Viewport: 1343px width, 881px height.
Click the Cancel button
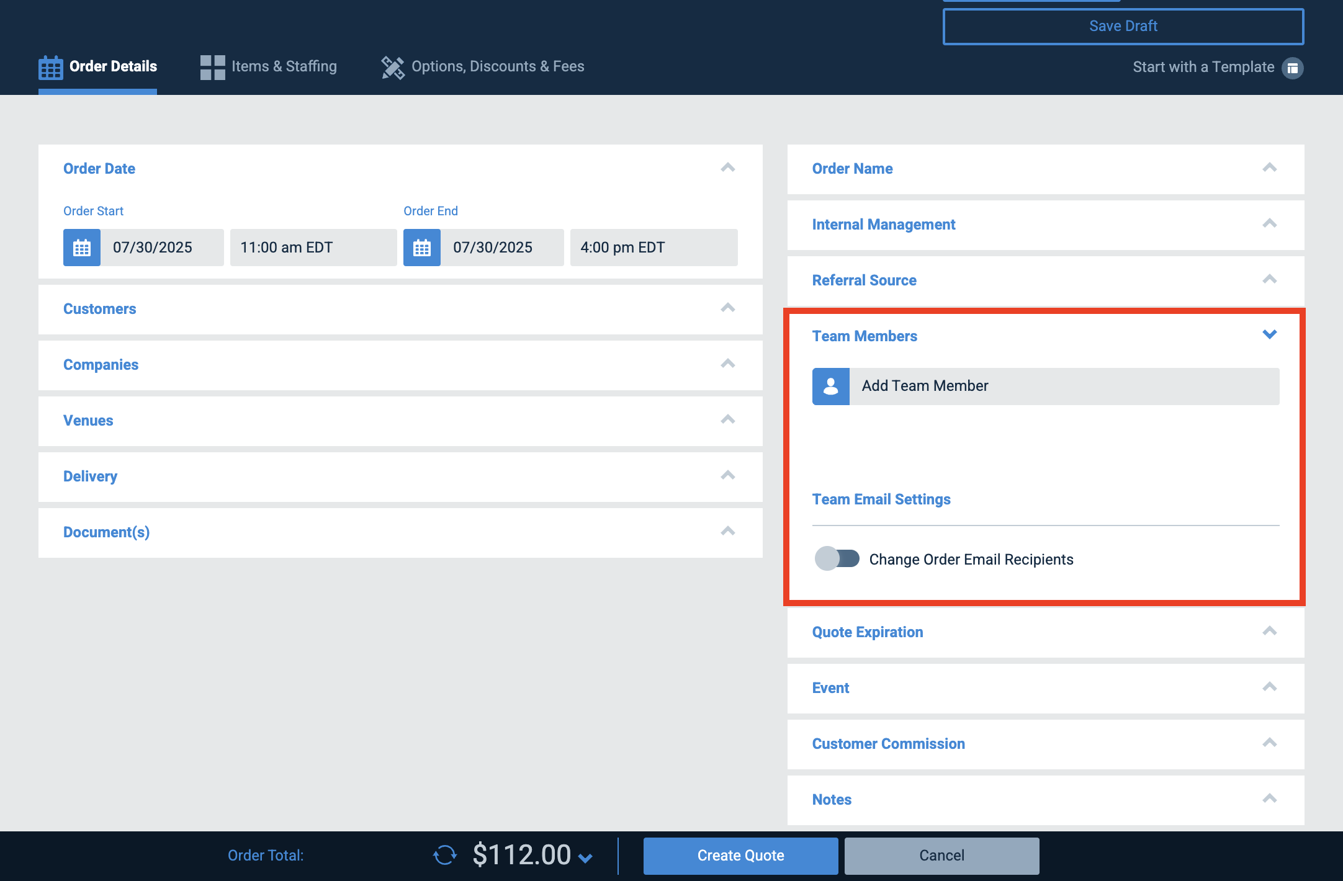[942, 856]
